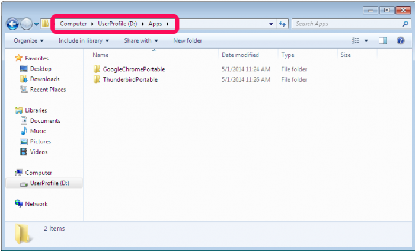
Task: Sort by the Name column header
Action: coord(101,55)
